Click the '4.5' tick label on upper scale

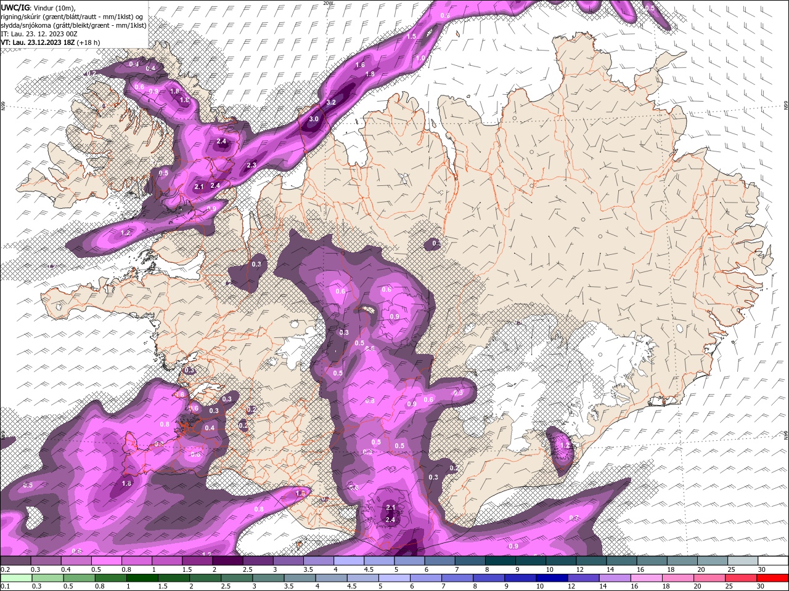tap(368, 569)
